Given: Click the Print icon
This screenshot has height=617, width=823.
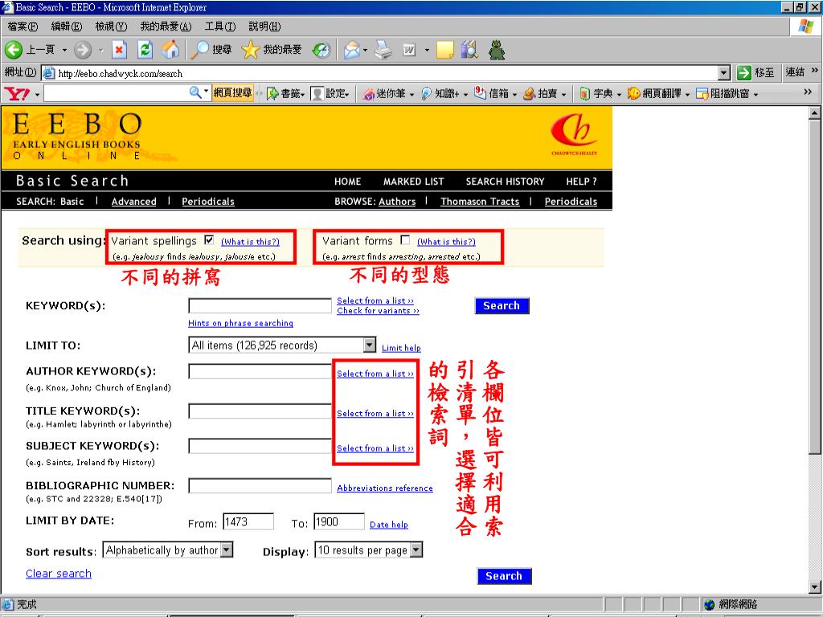Looking at the screenshot, I should tap(383, 50).
